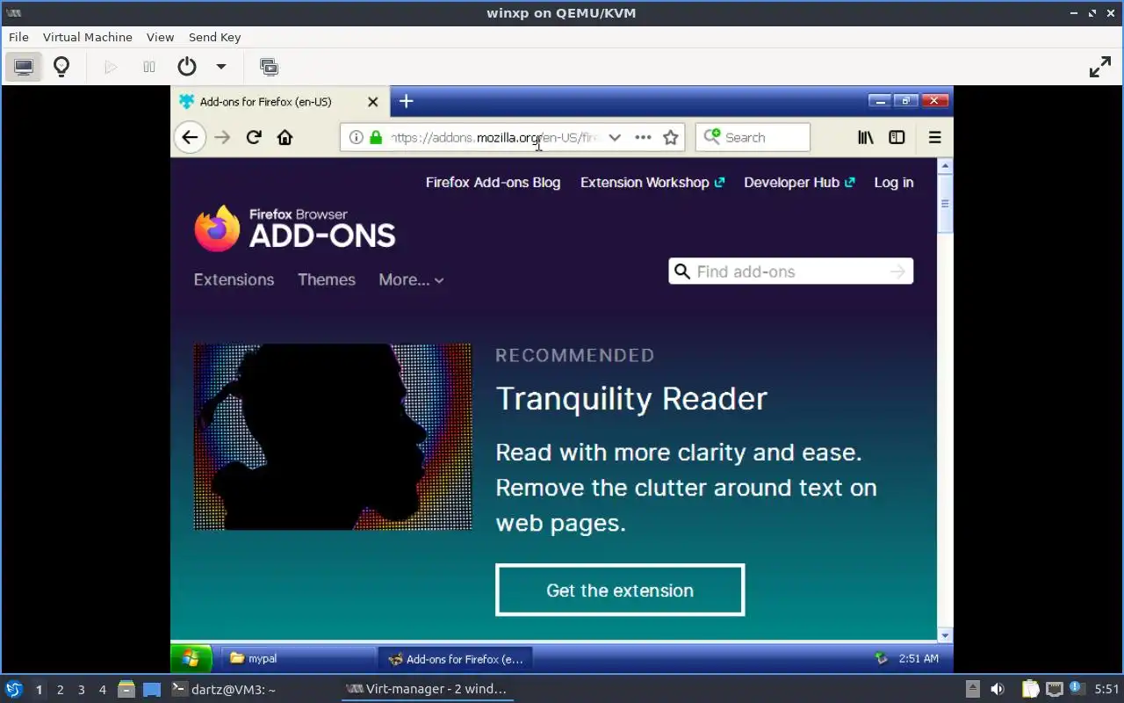
Task: Click the 2:51 AM XP clock
Action: [x=919, y=658]
